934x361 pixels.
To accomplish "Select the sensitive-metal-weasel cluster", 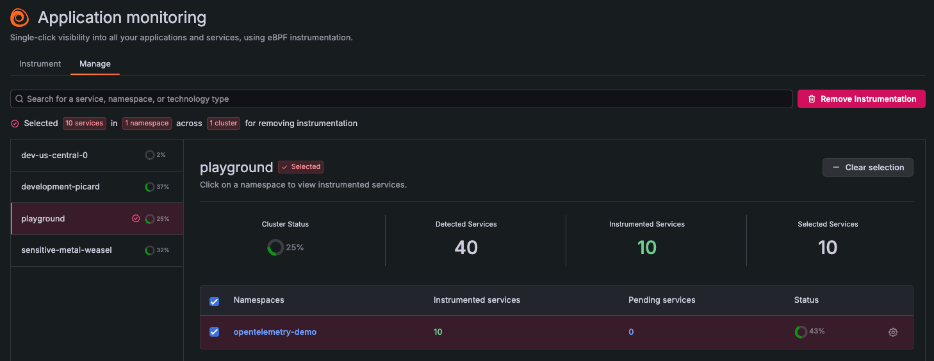I will [67, 250].
